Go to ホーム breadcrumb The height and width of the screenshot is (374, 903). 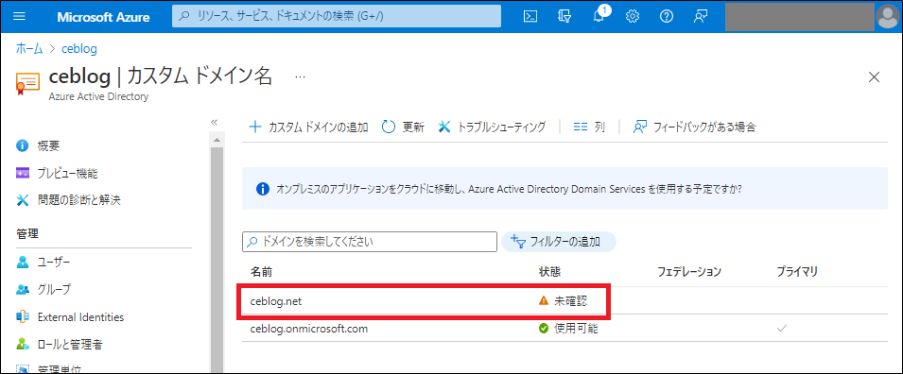pos(29,49)
